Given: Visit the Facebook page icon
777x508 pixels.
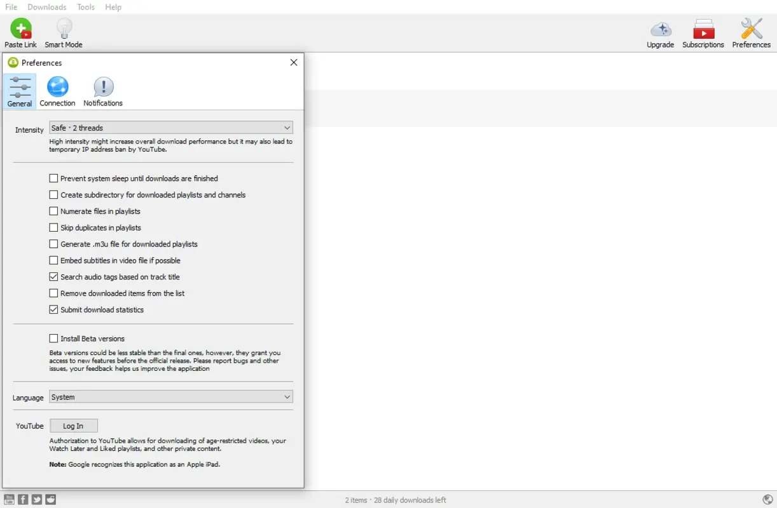Looking at the screenshot, I should pyautogui.click(x=24, y=499).
